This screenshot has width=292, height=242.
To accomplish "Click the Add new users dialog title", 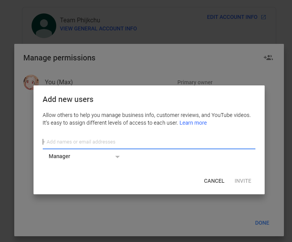I will click(x=68, y=99).
